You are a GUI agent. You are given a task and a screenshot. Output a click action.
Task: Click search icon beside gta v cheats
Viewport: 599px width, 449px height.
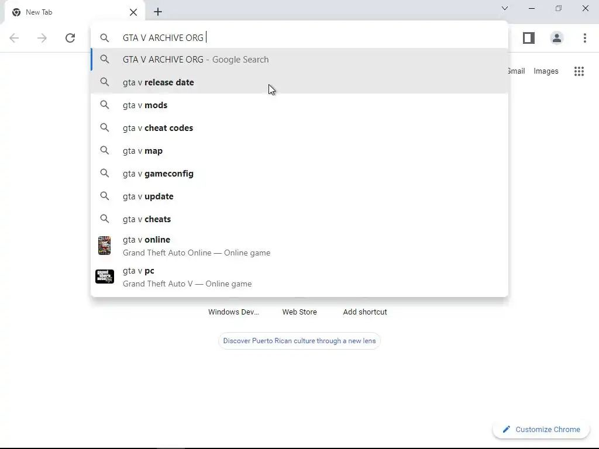coord(104,219)
